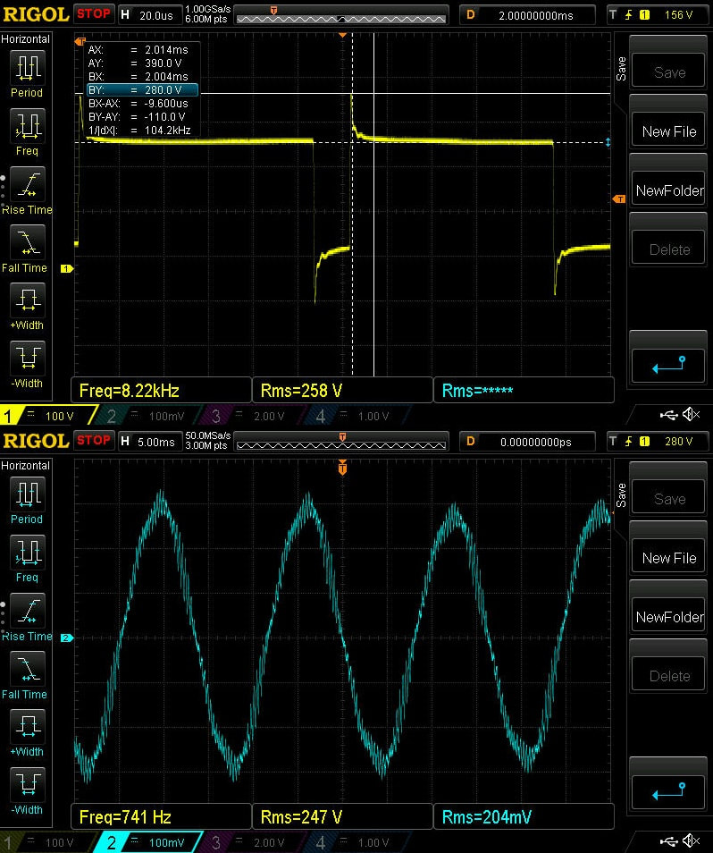
Task: Open the D 2.00000000ms delay field
Action: pyautogui.click(x=527, y=15)
